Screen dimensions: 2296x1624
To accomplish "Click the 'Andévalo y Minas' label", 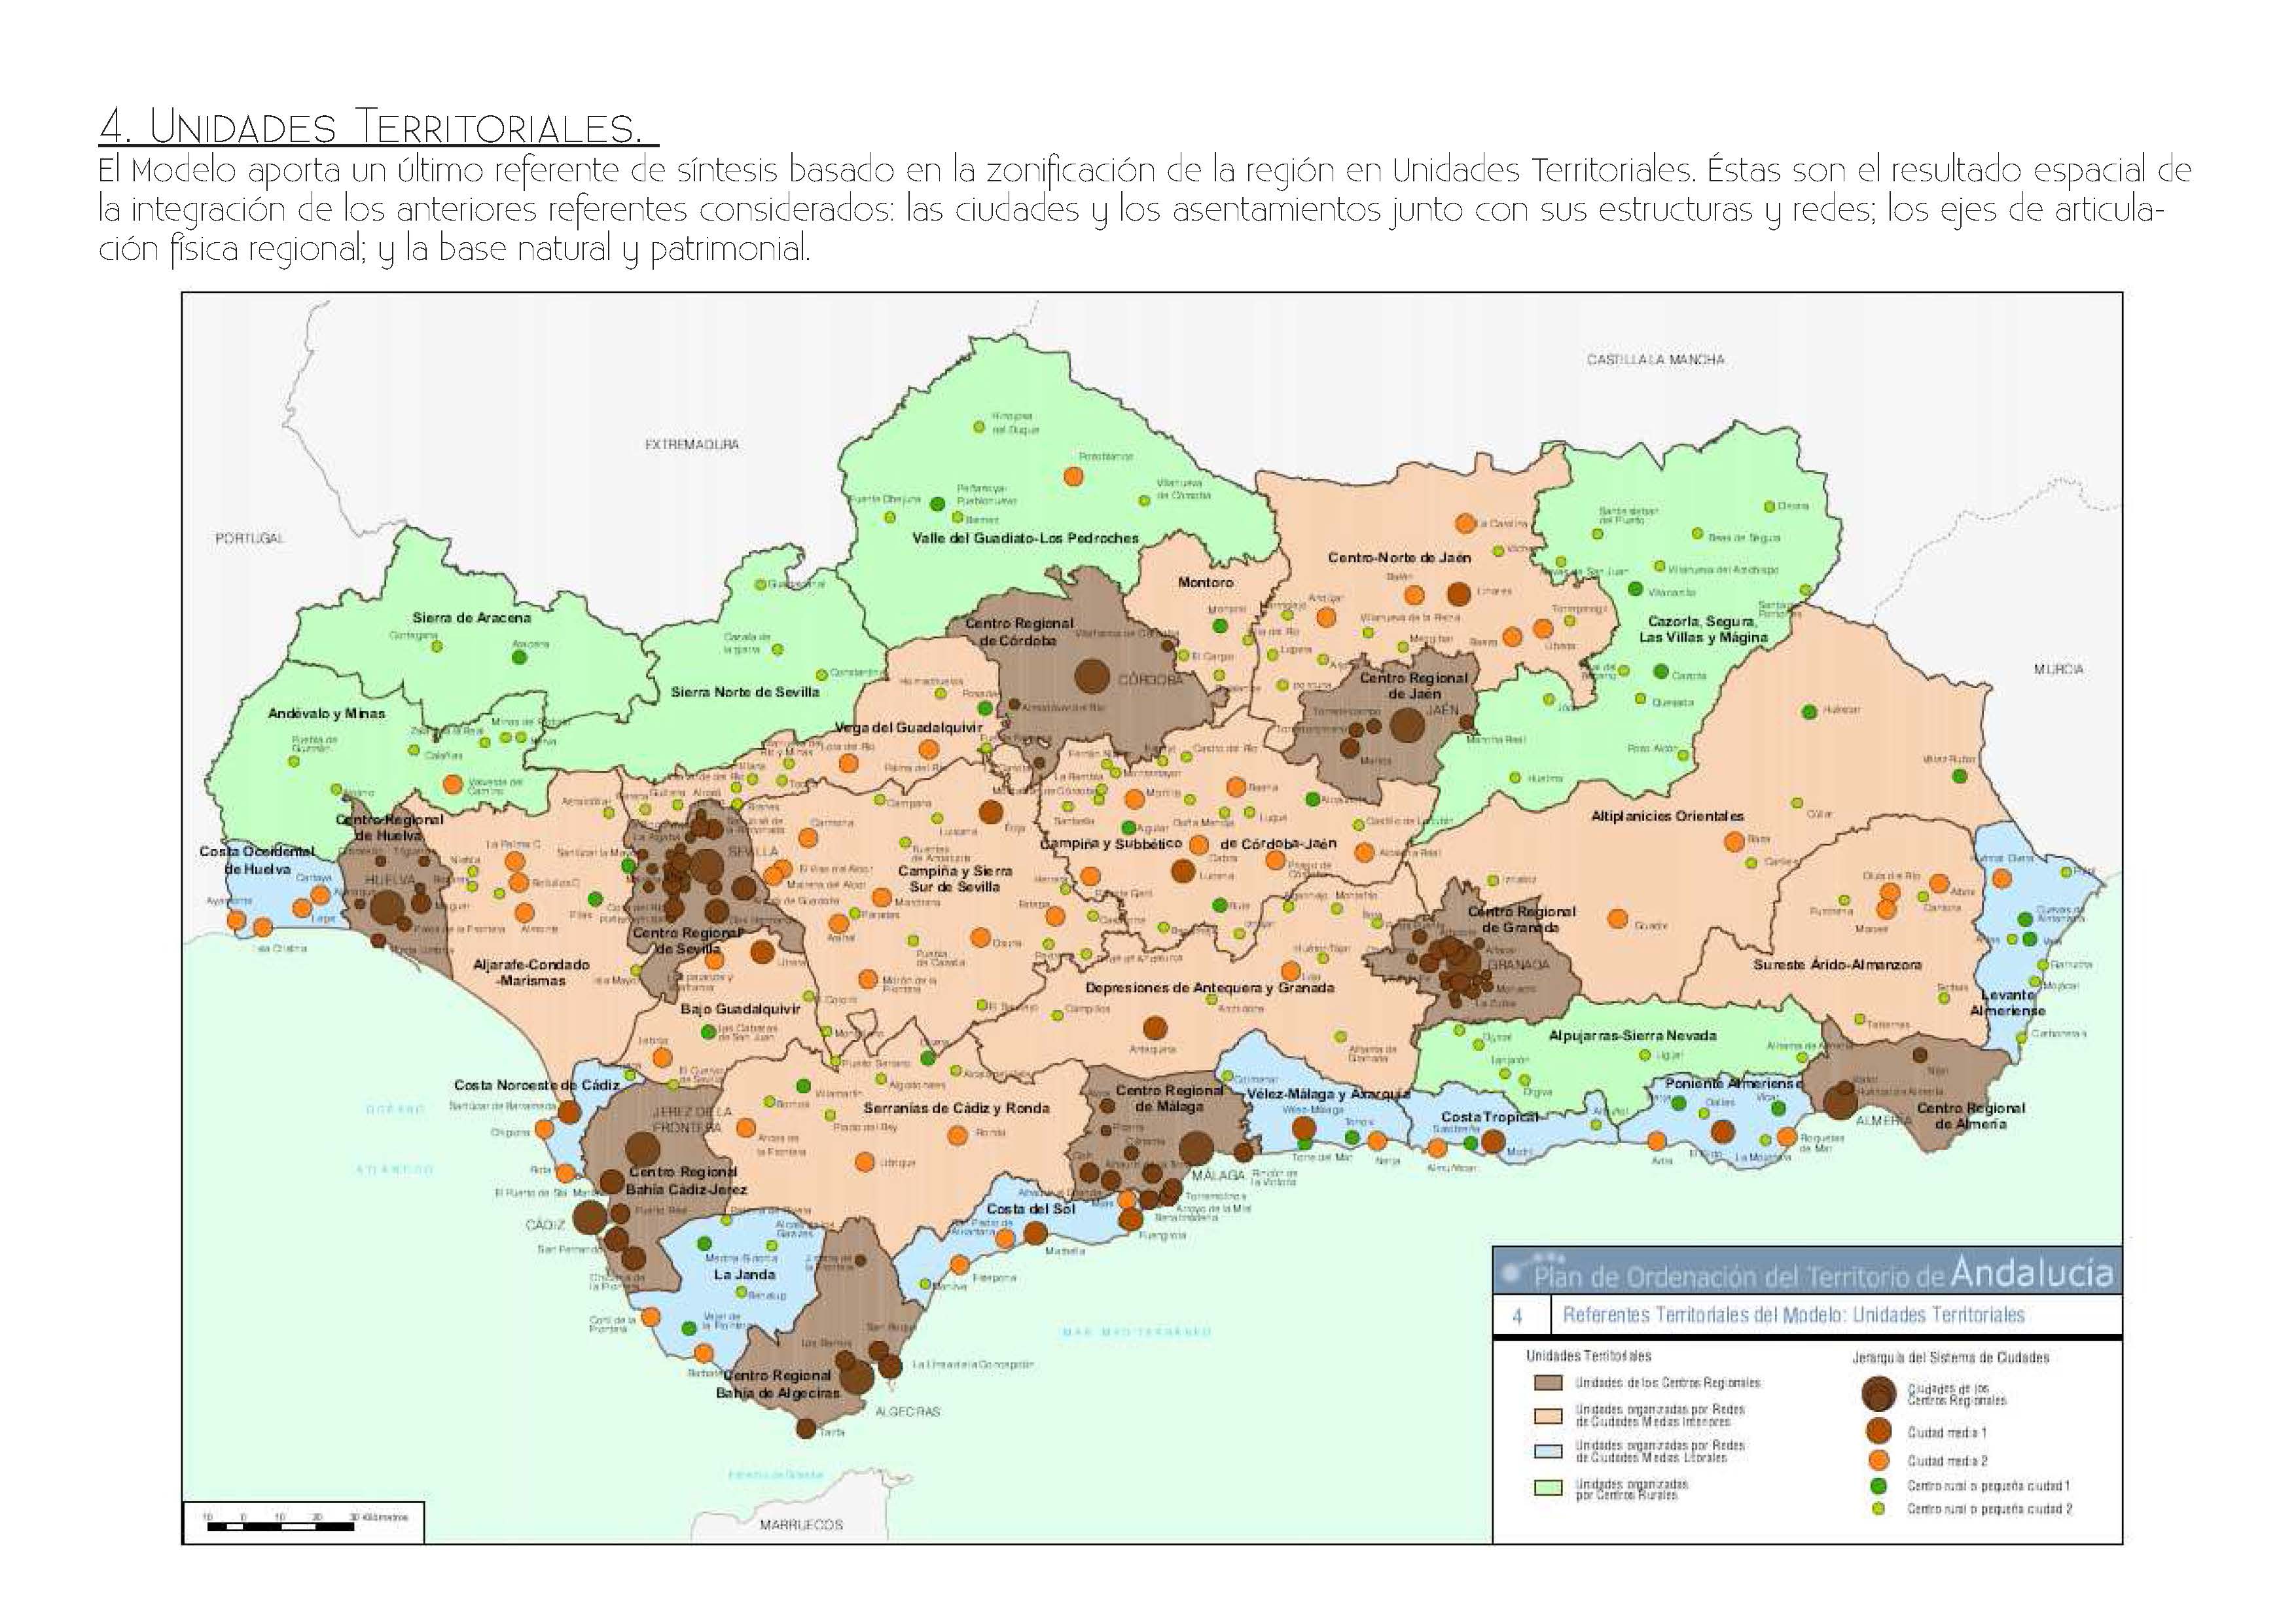I will [x=326, y=713].
